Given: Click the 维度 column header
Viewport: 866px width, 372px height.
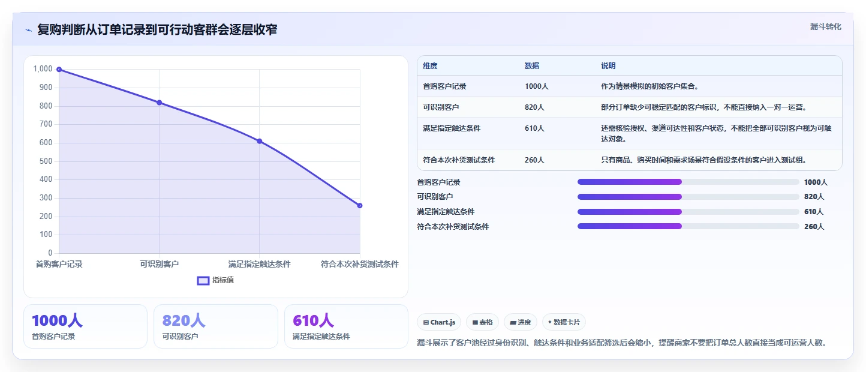Looking at the screenshot, I should [430, 66].
